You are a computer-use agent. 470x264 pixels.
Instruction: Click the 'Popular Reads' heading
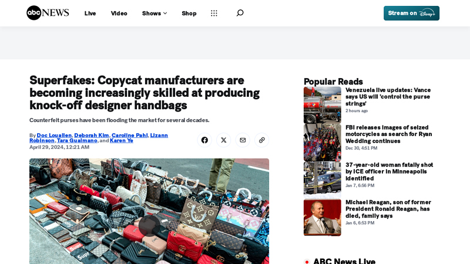tap(333, 82)
